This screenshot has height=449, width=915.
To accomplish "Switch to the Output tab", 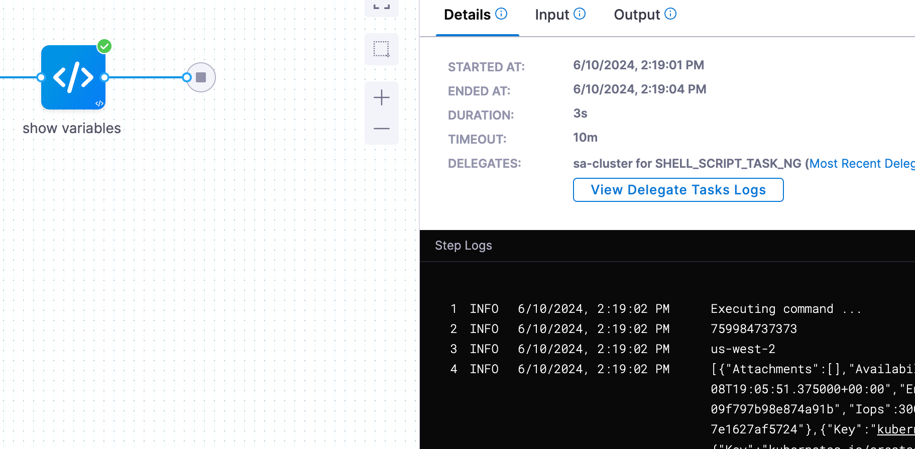I will click(636, 15).
